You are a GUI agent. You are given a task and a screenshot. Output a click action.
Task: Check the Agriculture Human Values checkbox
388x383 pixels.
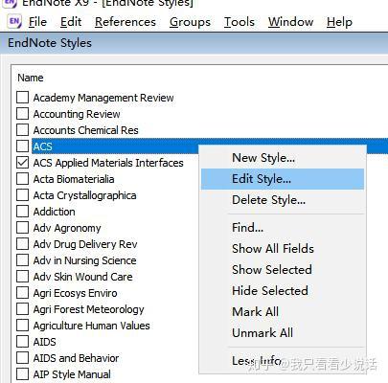click(x=22, y=326)
